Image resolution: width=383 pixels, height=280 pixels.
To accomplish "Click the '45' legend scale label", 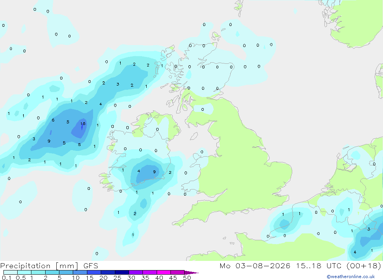I will (173, 278).
